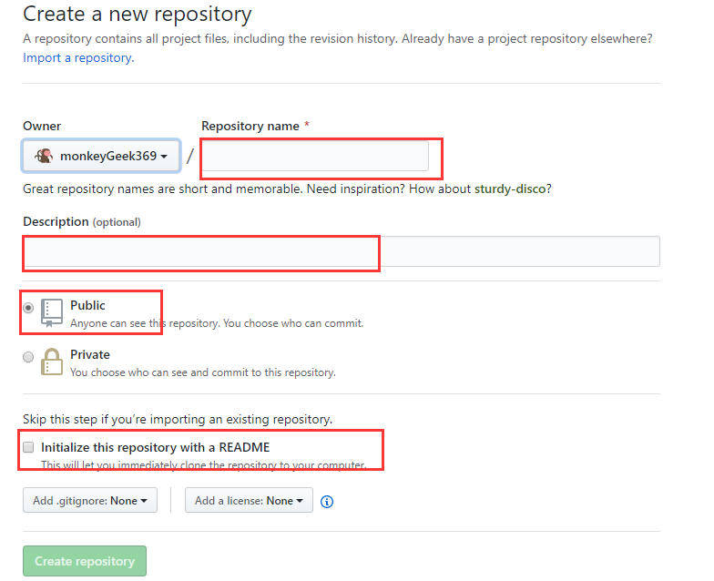The image size is (714, 581).
Task: Expand the Add a license dropdown
Action: 249,500
